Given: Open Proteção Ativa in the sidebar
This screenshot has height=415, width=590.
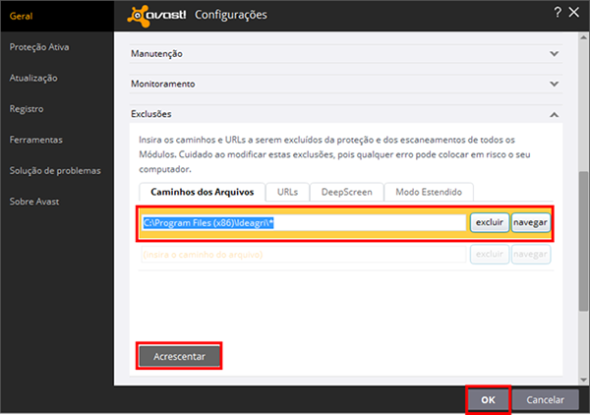Looking at the screenshot, I should 39,47.
